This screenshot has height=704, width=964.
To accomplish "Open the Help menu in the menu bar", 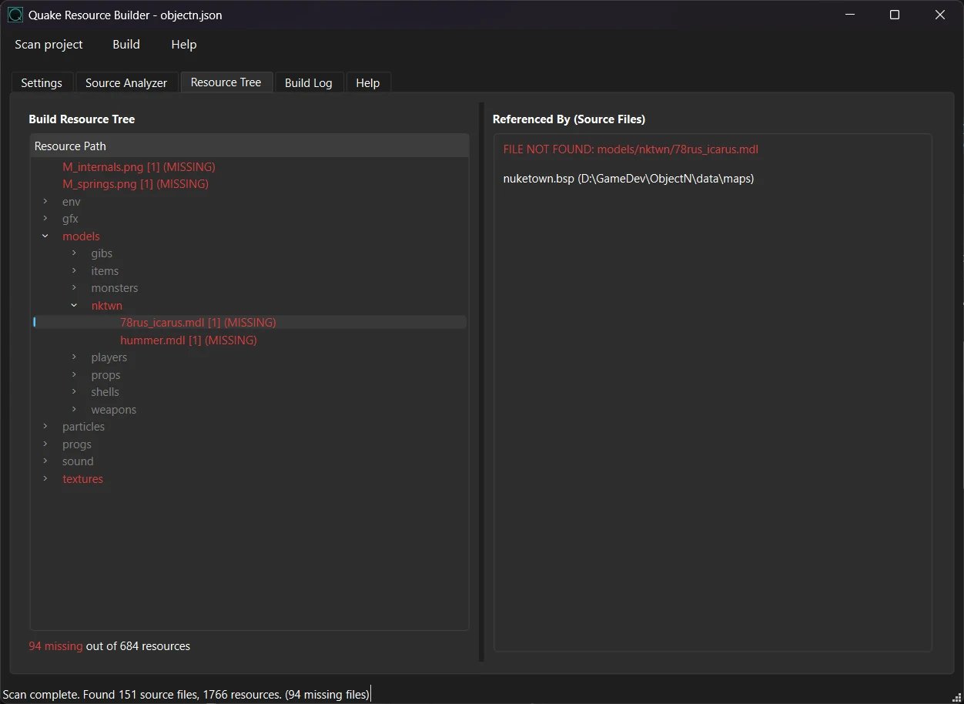I will click(184, 45).
